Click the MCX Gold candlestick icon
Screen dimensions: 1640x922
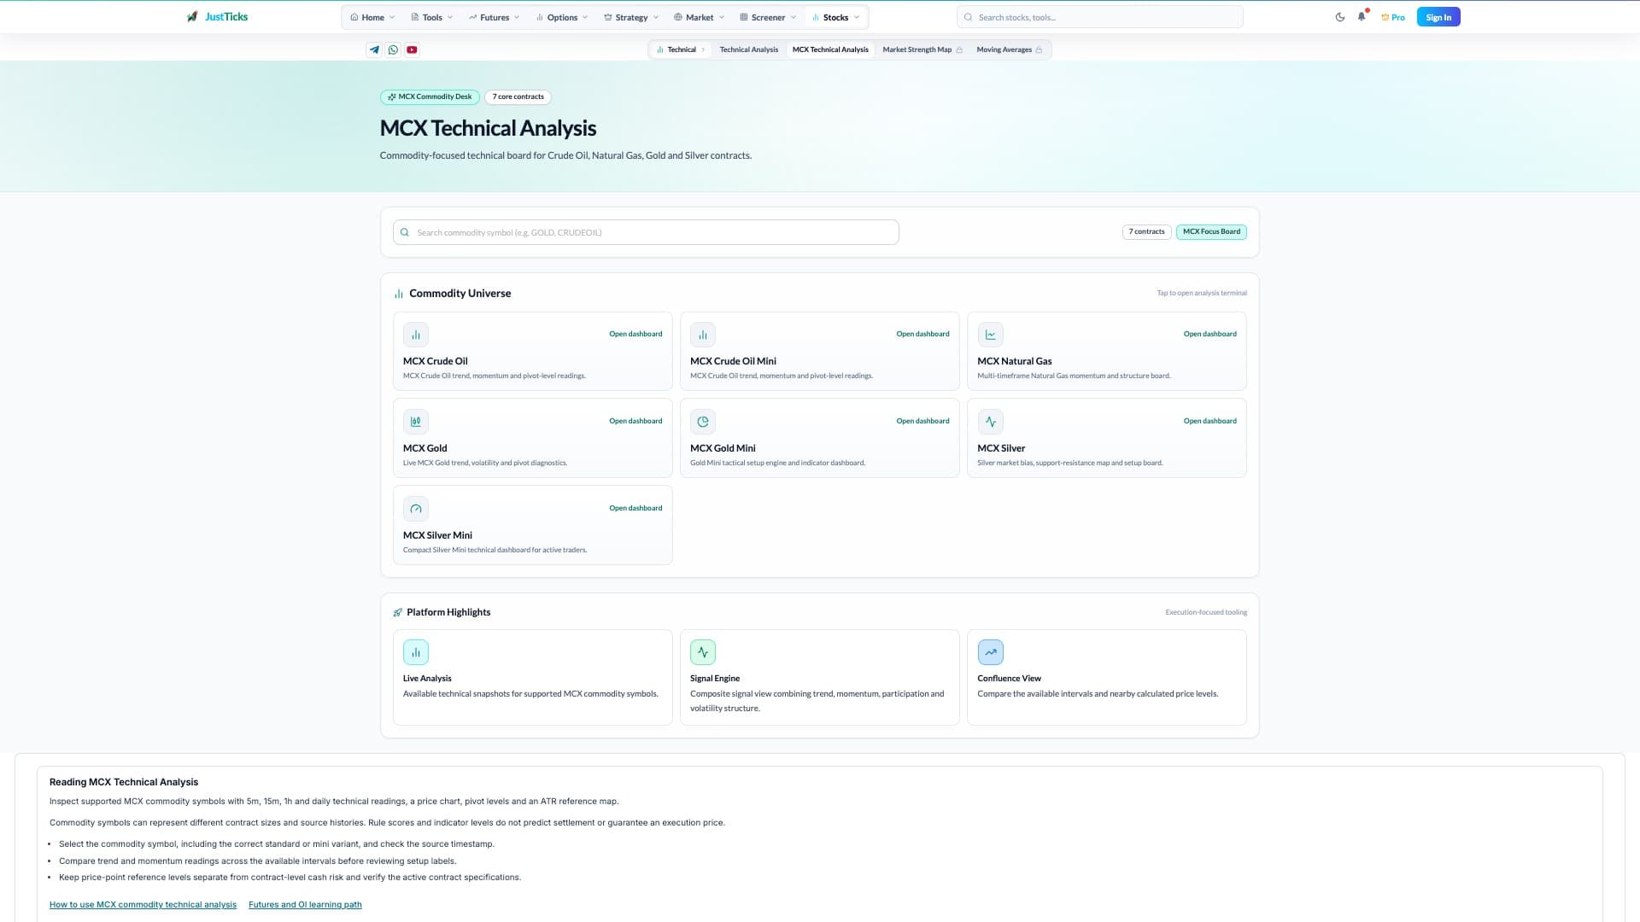click(x=416, y=422)
